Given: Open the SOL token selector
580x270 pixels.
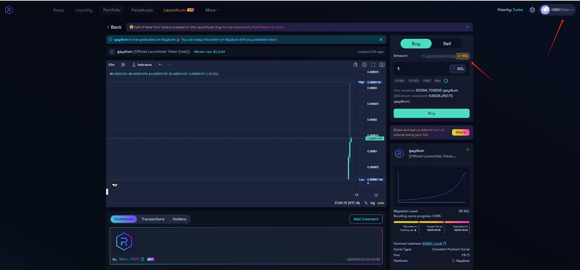Looking at the screenshot, I should point(457,69).
